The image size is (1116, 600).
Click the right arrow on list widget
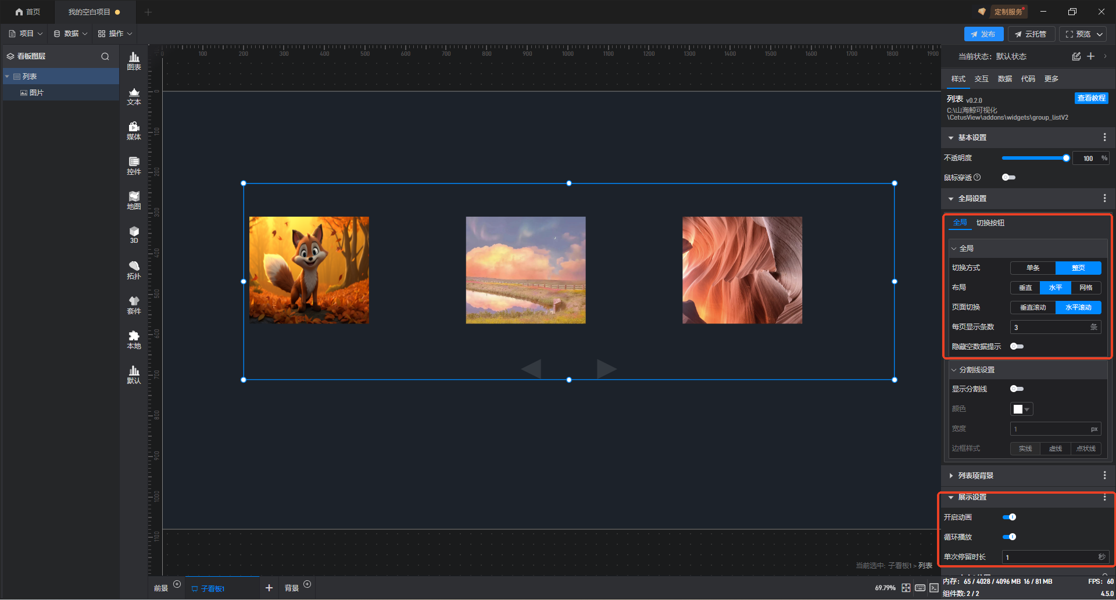[x=606, y=369]
